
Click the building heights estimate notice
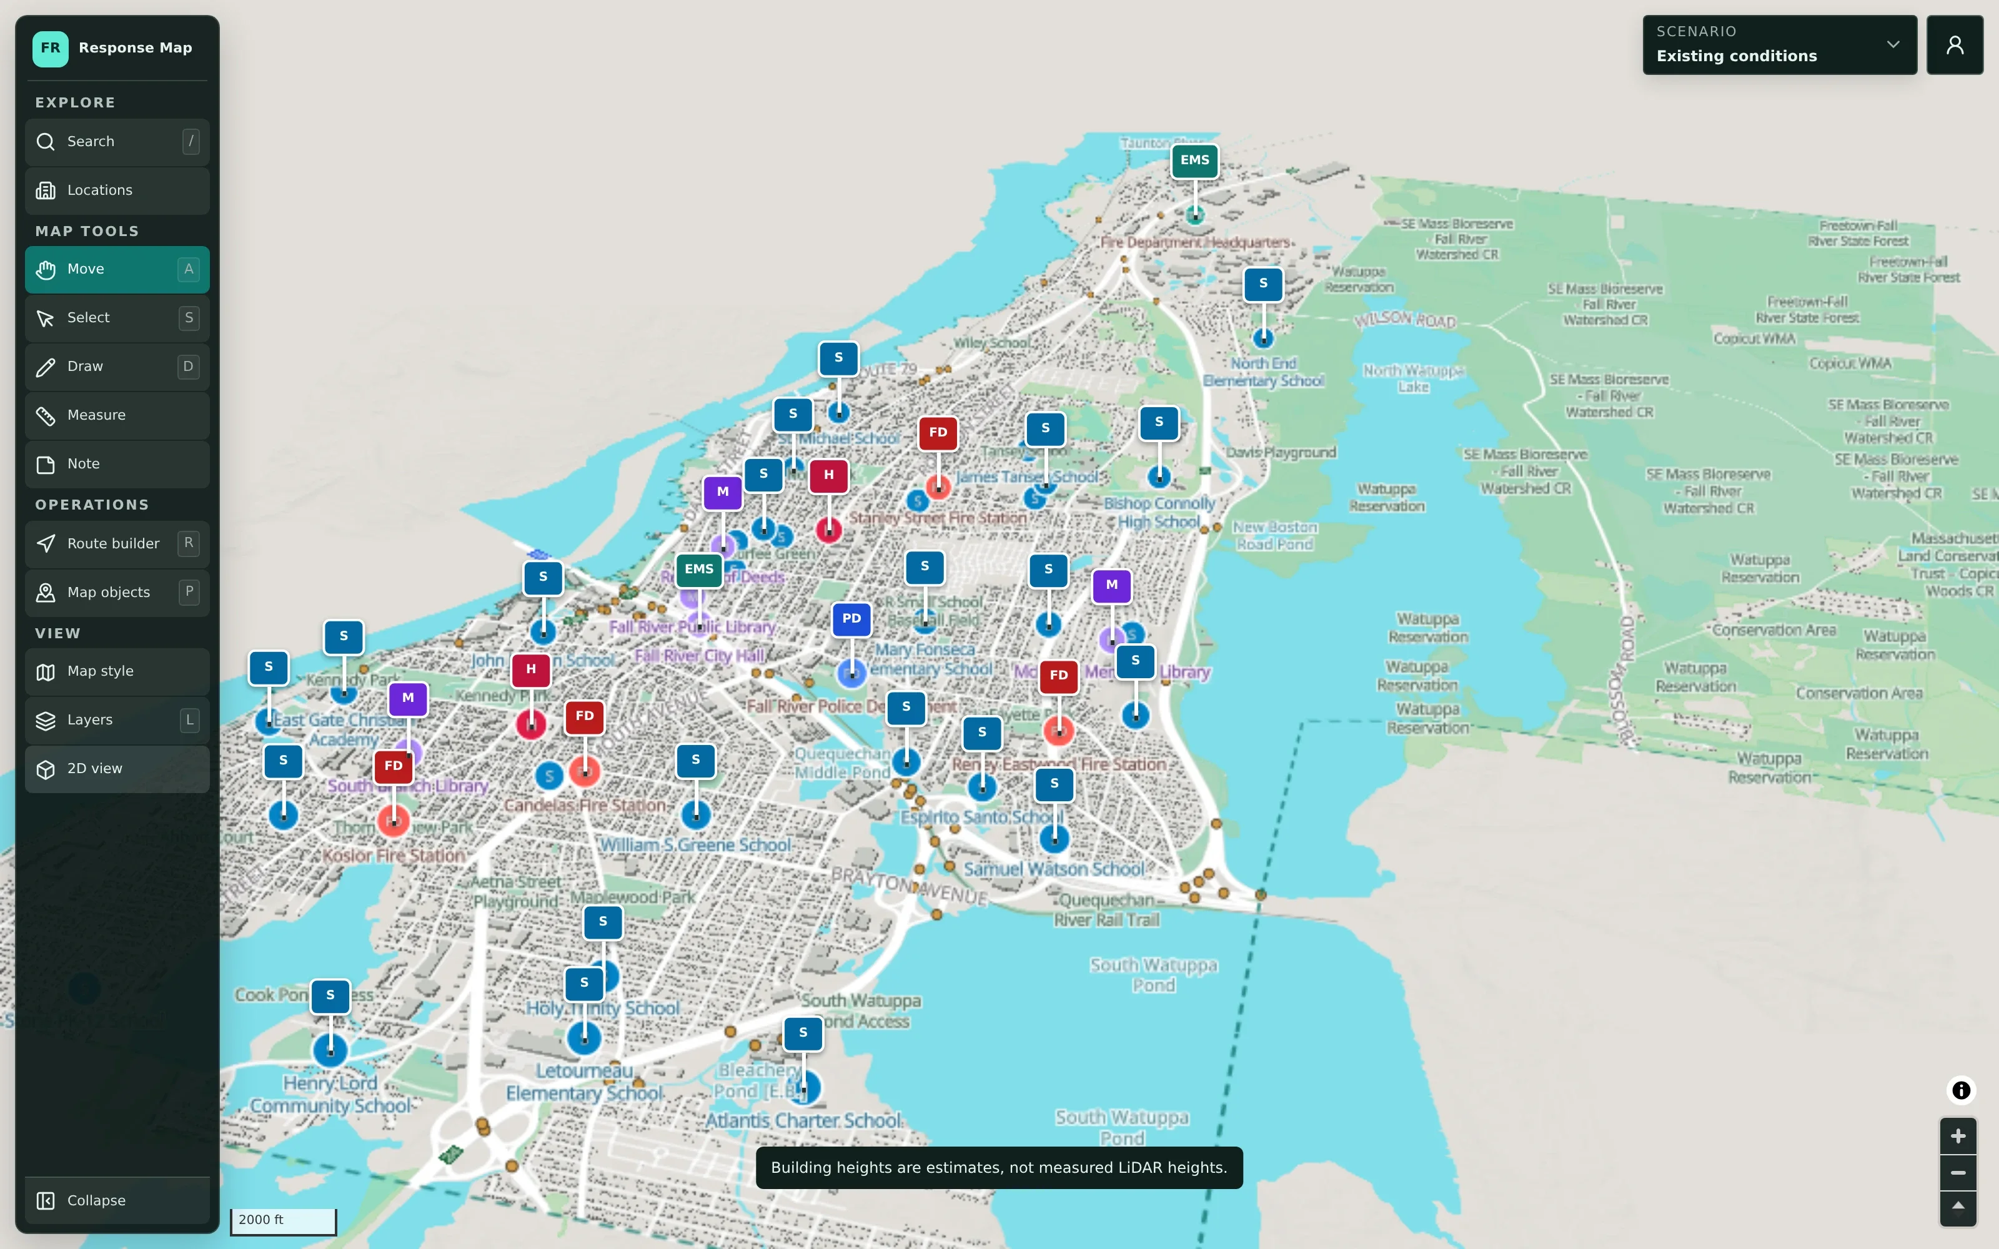(999, 1167)
